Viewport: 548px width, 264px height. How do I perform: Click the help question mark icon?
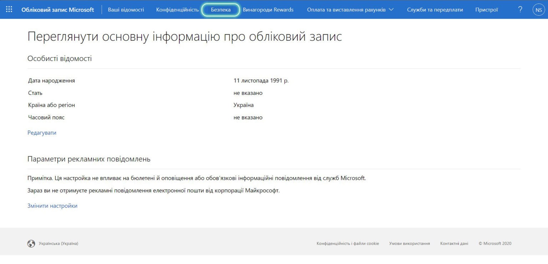click(520, 10)
